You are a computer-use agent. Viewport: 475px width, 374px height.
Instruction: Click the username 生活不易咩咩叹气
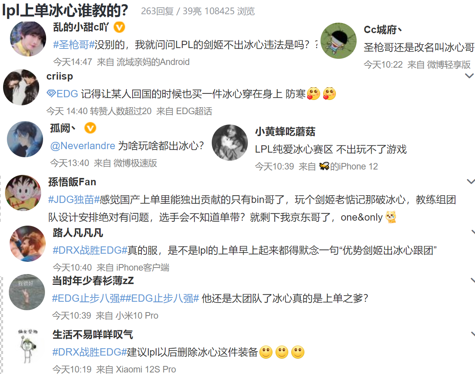coord(93,334)
